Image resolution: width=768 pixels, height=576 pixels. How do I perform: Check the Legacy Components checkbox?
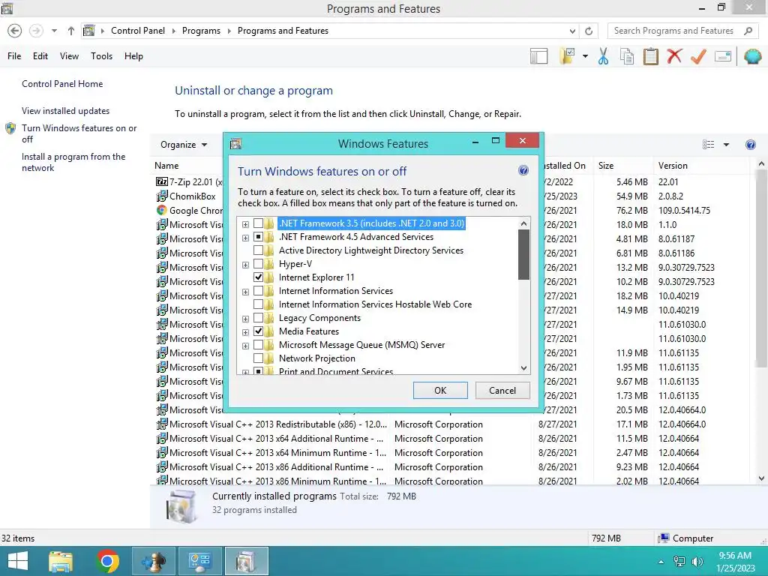[258, 318]
